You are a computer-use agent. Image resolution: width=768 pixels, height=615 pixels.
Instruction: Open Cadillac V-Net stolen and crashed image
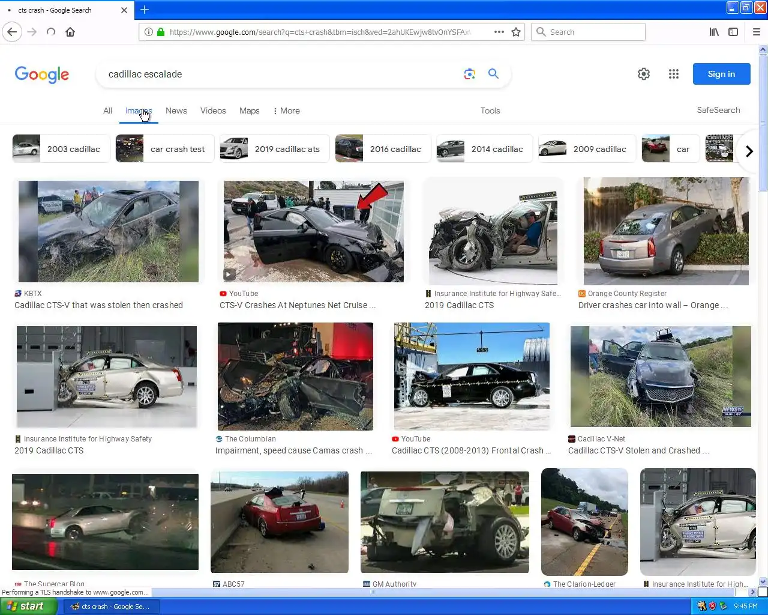pyautogui.click(x=661, y=377)
